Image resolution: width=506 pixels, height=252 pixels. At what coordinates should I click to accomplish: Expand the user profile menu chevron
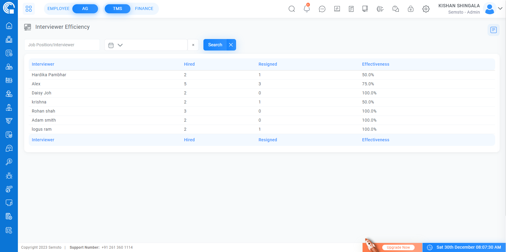pos(500,8)
